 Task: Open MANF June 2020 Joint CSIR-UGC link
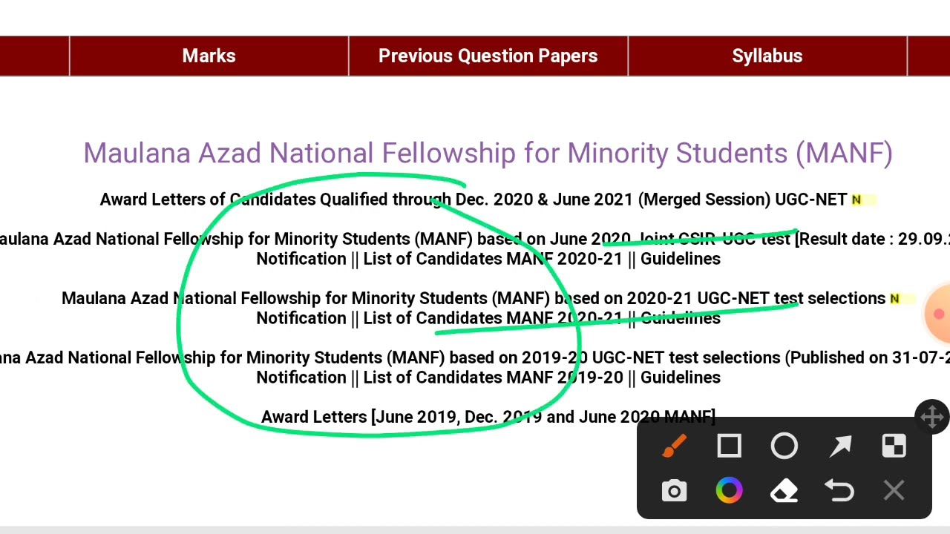(x=475, y=239)
